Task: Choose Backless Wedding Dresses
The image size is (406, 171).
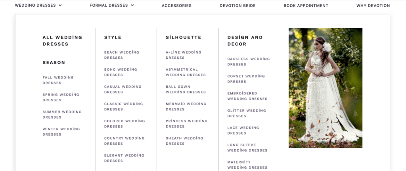Action: [x=249, y=61]
